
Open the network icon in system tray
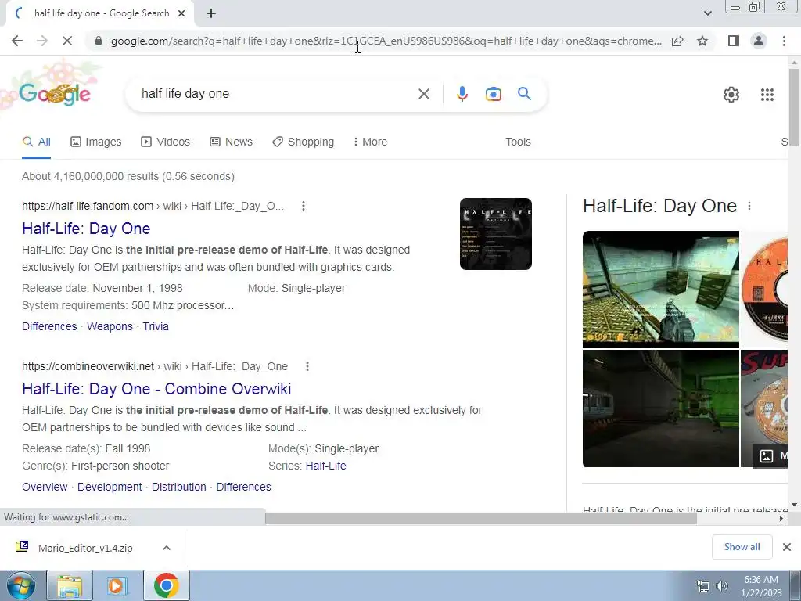[x=703, y=586]
